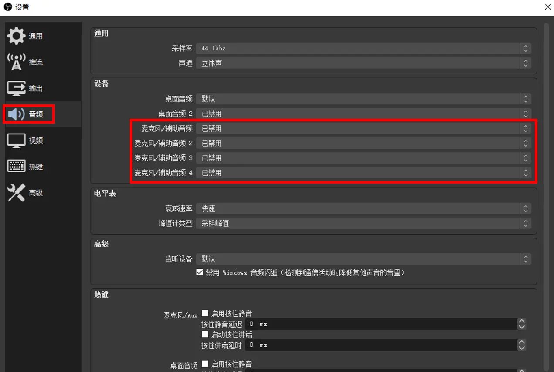Decrease 按住静音延迟 with down arrow

pyautogui.click(x=521, y=327)
